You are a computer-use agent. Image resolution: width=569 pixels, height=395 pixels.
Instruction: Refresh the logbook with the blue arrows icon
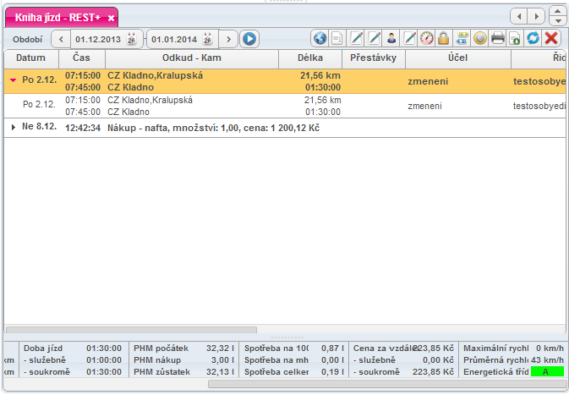coord(533,38)
